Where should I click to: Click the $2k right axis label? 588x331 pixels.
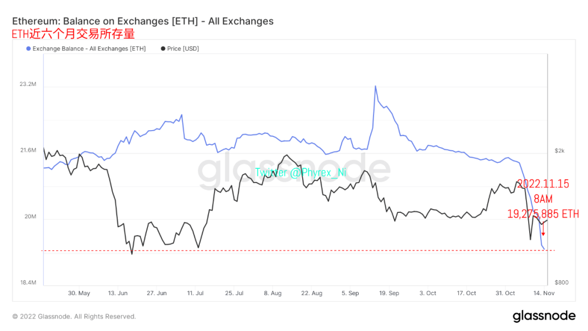[x=560, y=151]
